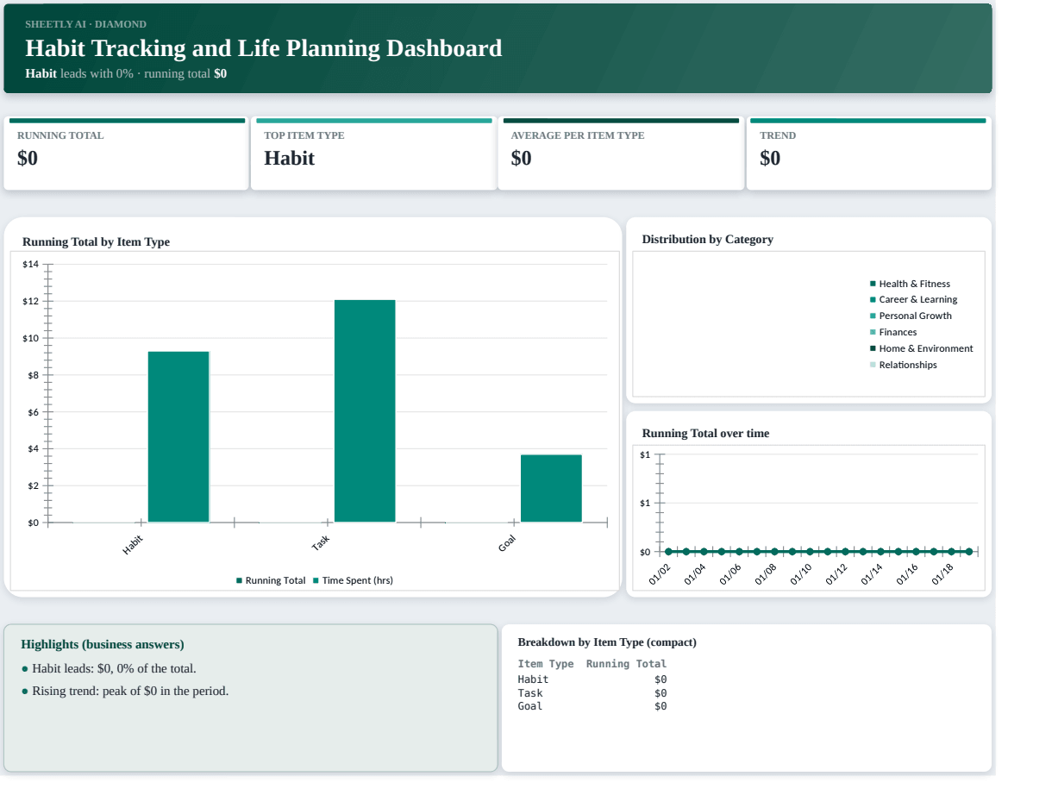Viewport: 1058px width, 795px height.
Task: Click the Running Total legend entry under bar chart
Action: [x=271, y=581]
